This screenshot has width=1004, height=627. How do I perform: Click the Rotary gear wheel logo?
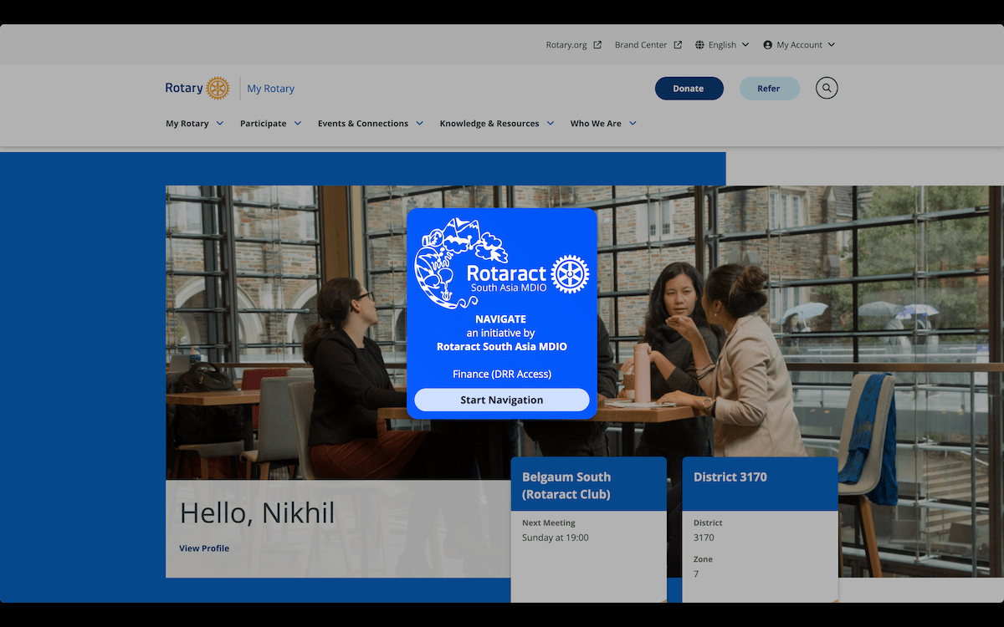(x=218, y=88)
